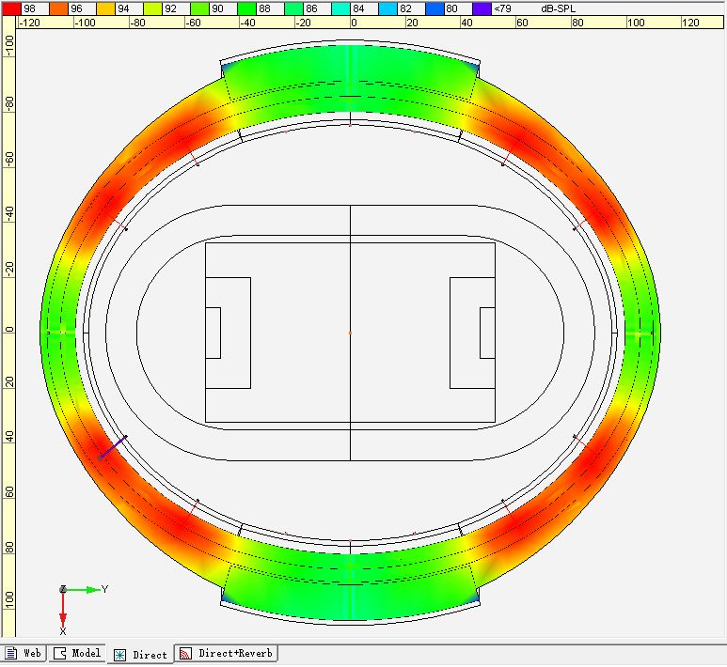Click the 0 mark on horizontal ruler
The width and height of the screenshot is (727, 667).
(x=354, y=23)
